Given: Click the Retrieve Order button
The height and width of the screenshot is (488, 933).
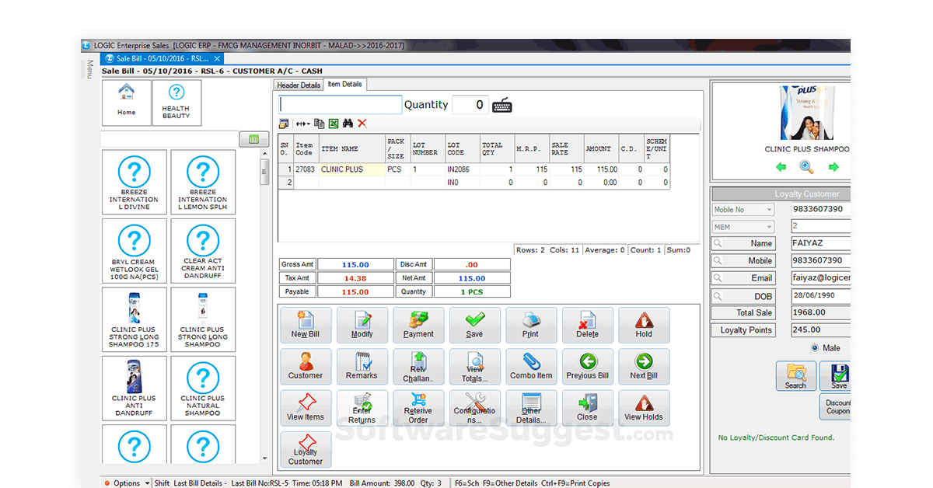Looking at the screenshot, I should pos(418,408).
